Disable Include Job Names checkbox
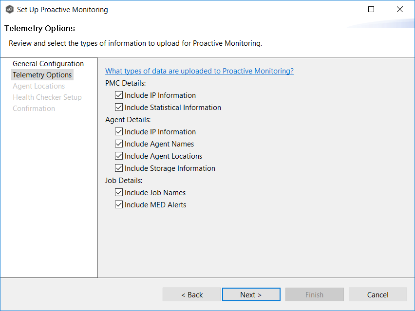 coord(119,193)
